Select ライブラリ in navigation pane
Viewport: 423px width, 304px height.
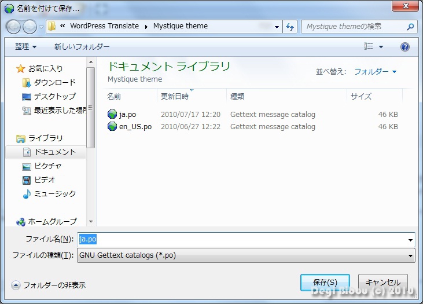pos(45,138)
